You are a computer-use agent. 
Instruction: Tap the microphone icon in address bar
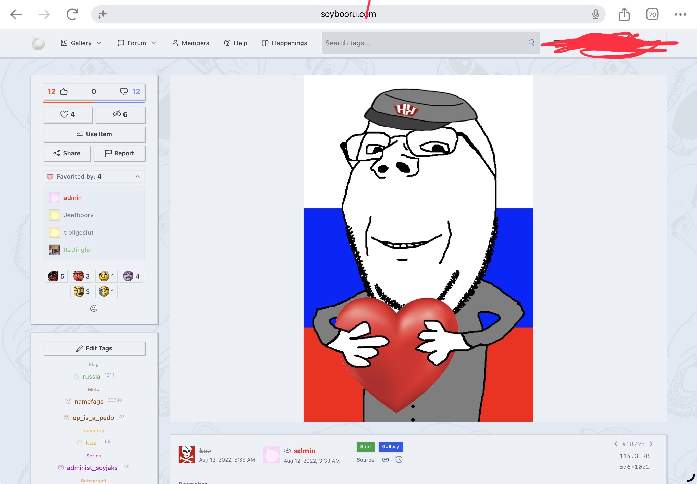point(595,14)
